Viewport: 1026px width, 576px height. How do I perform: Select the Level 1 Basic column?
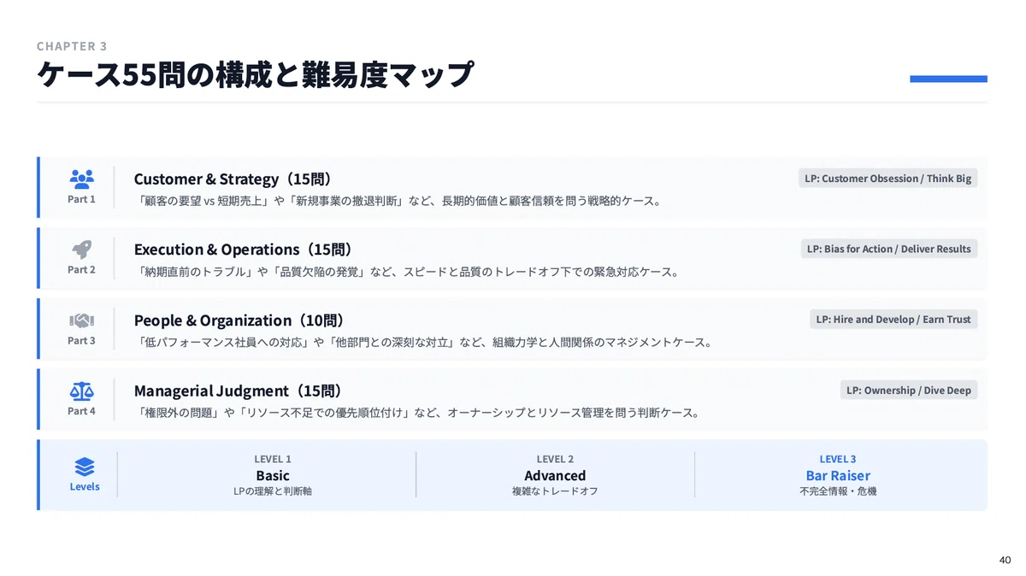[273, 475]
